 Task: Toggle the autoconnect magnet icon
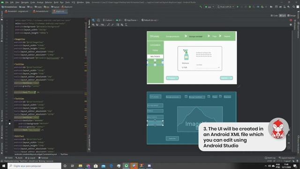point(97,25)
